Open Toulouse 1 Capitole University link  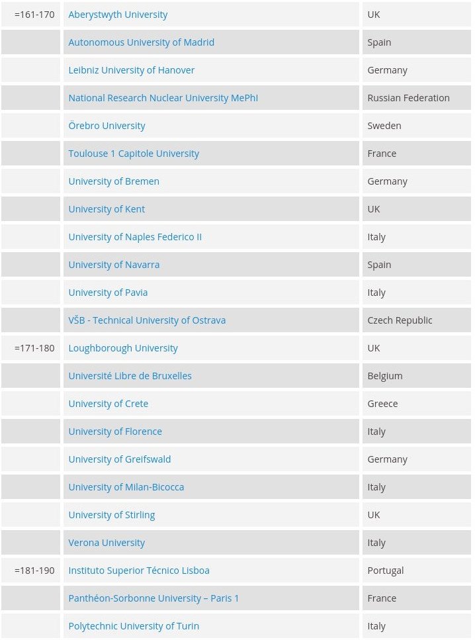(x=134, y=154)
